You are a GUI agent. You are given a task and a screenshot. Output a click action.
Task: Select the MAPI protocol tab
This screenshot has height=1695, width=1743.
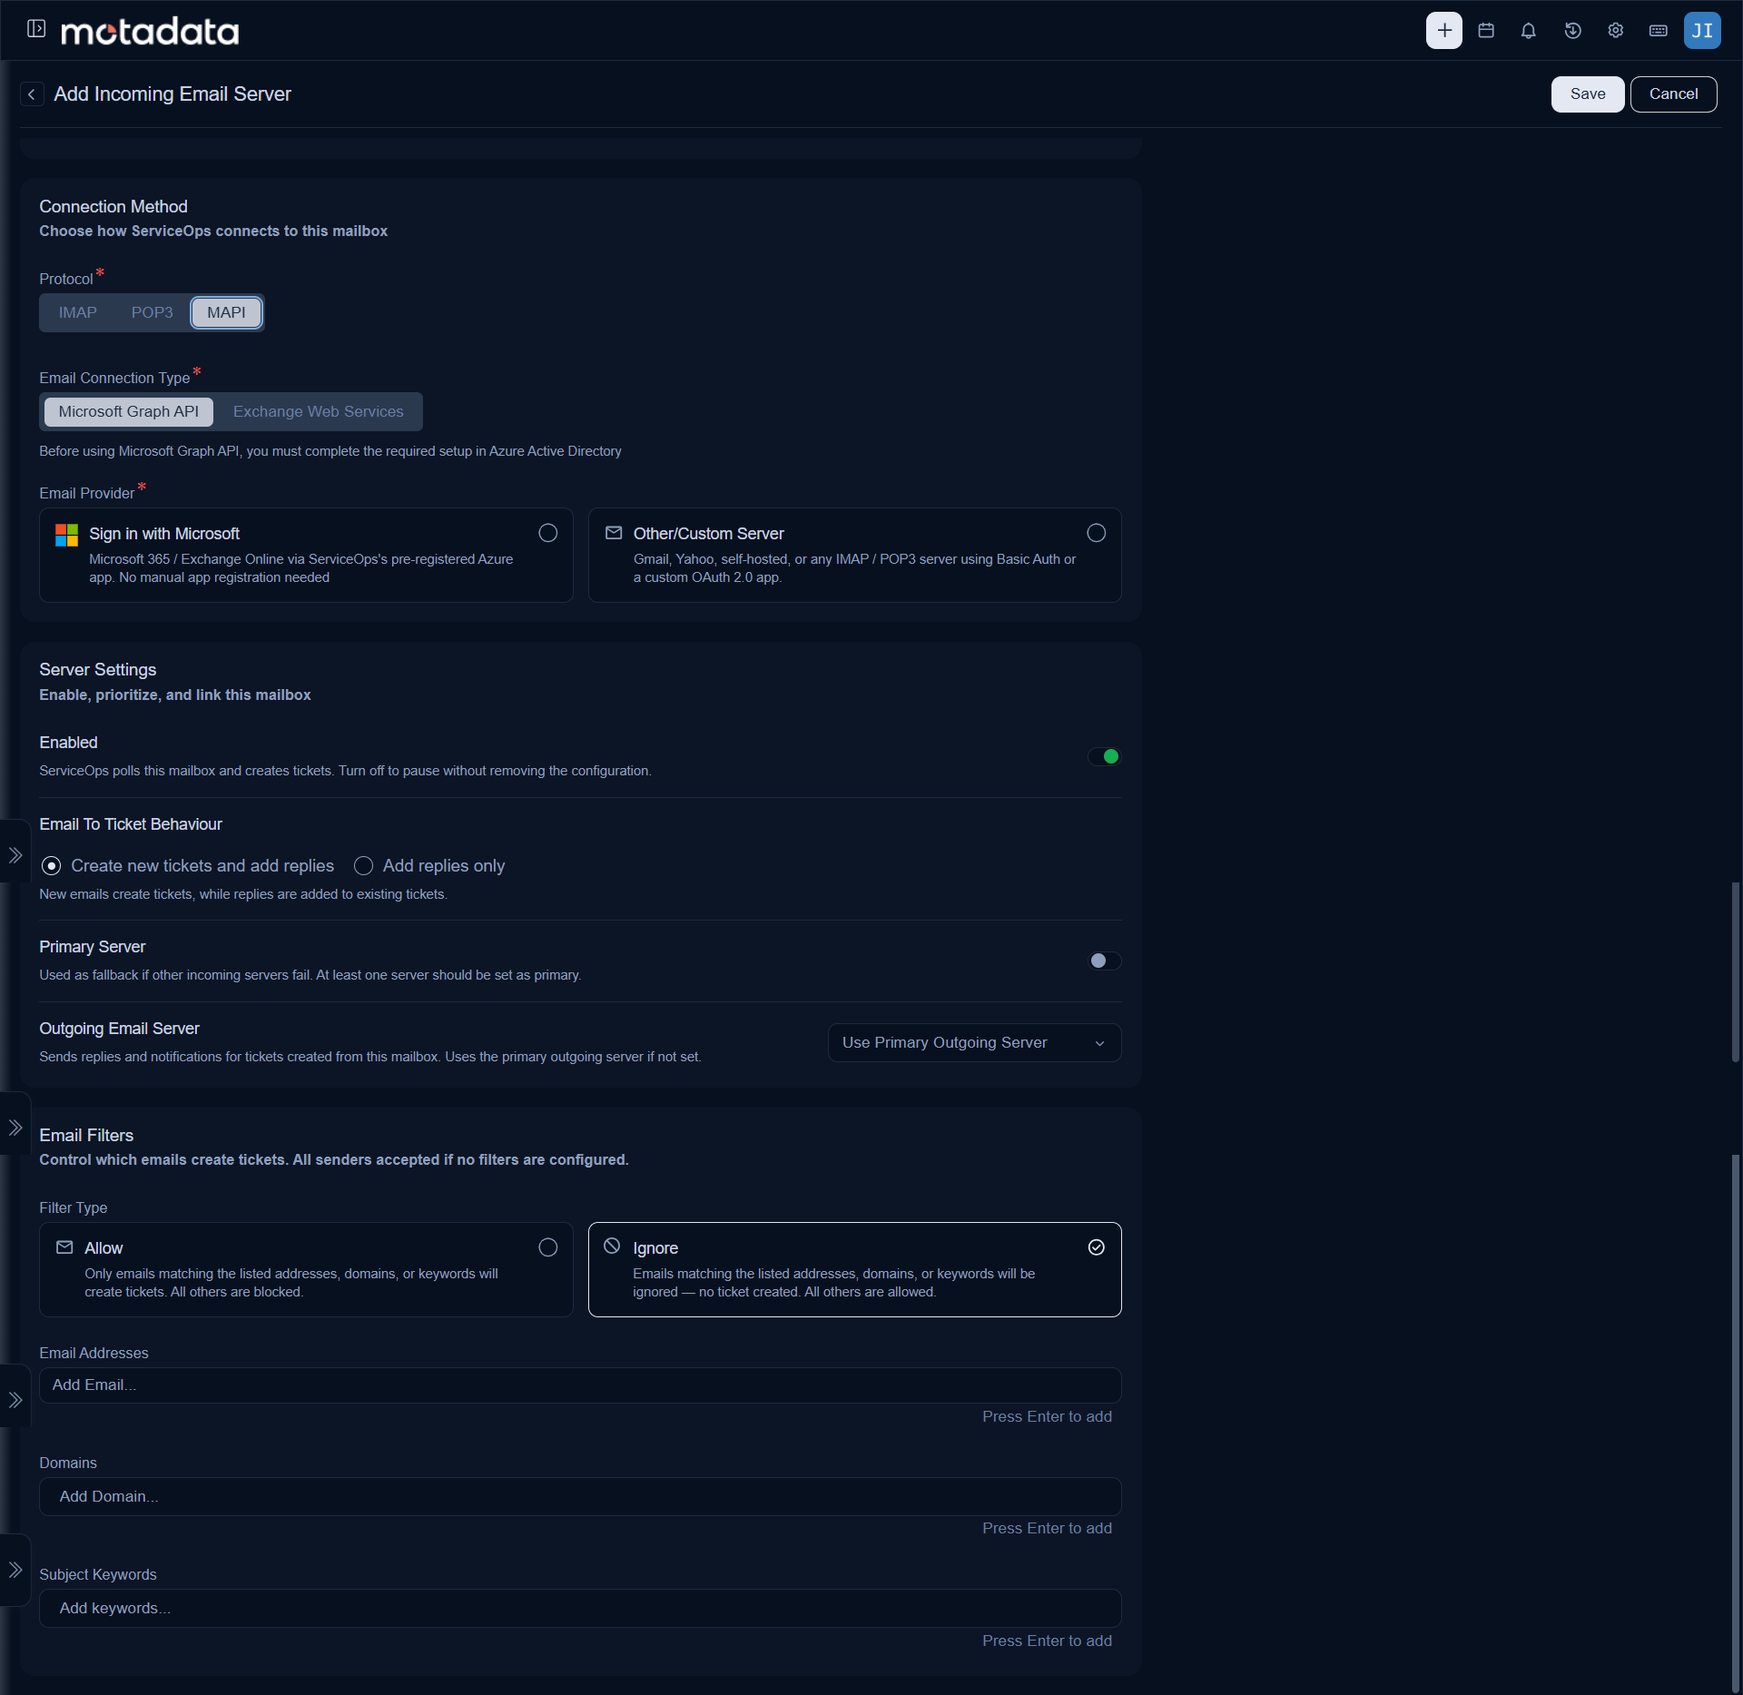pyautogui.click(x=226, y=312)
